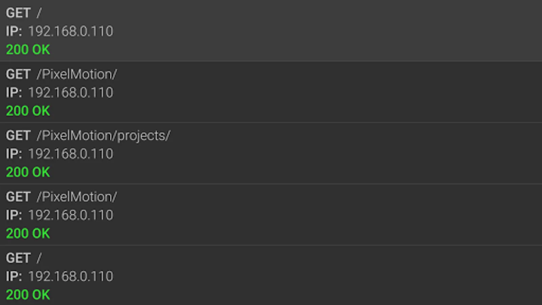Click the IP address in the bottom entry
Screen dimensions: 542x305
pyautogui.click(x=70, y=277)
